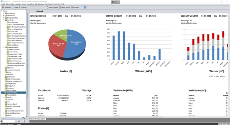
Task: Select the EnergyPeak tree item
Action: 10,86
